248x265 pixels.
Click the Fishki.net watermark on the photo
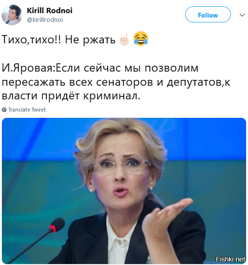click(x=230, y=259)
